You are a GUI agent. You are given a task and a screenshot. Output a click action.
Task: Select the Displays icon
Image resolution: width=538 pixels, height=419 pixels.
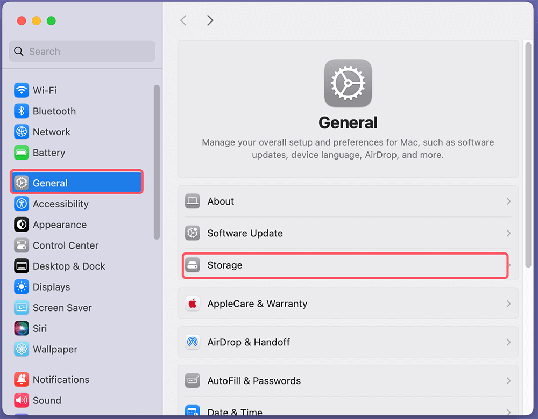click(21, 287)
